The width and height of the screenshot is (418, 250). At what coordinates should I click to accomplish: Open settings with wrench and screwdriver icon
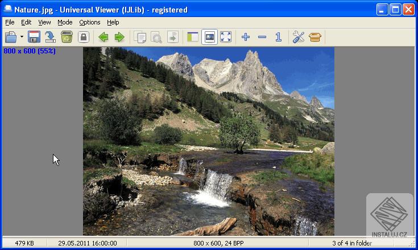(x=299, y=37)
